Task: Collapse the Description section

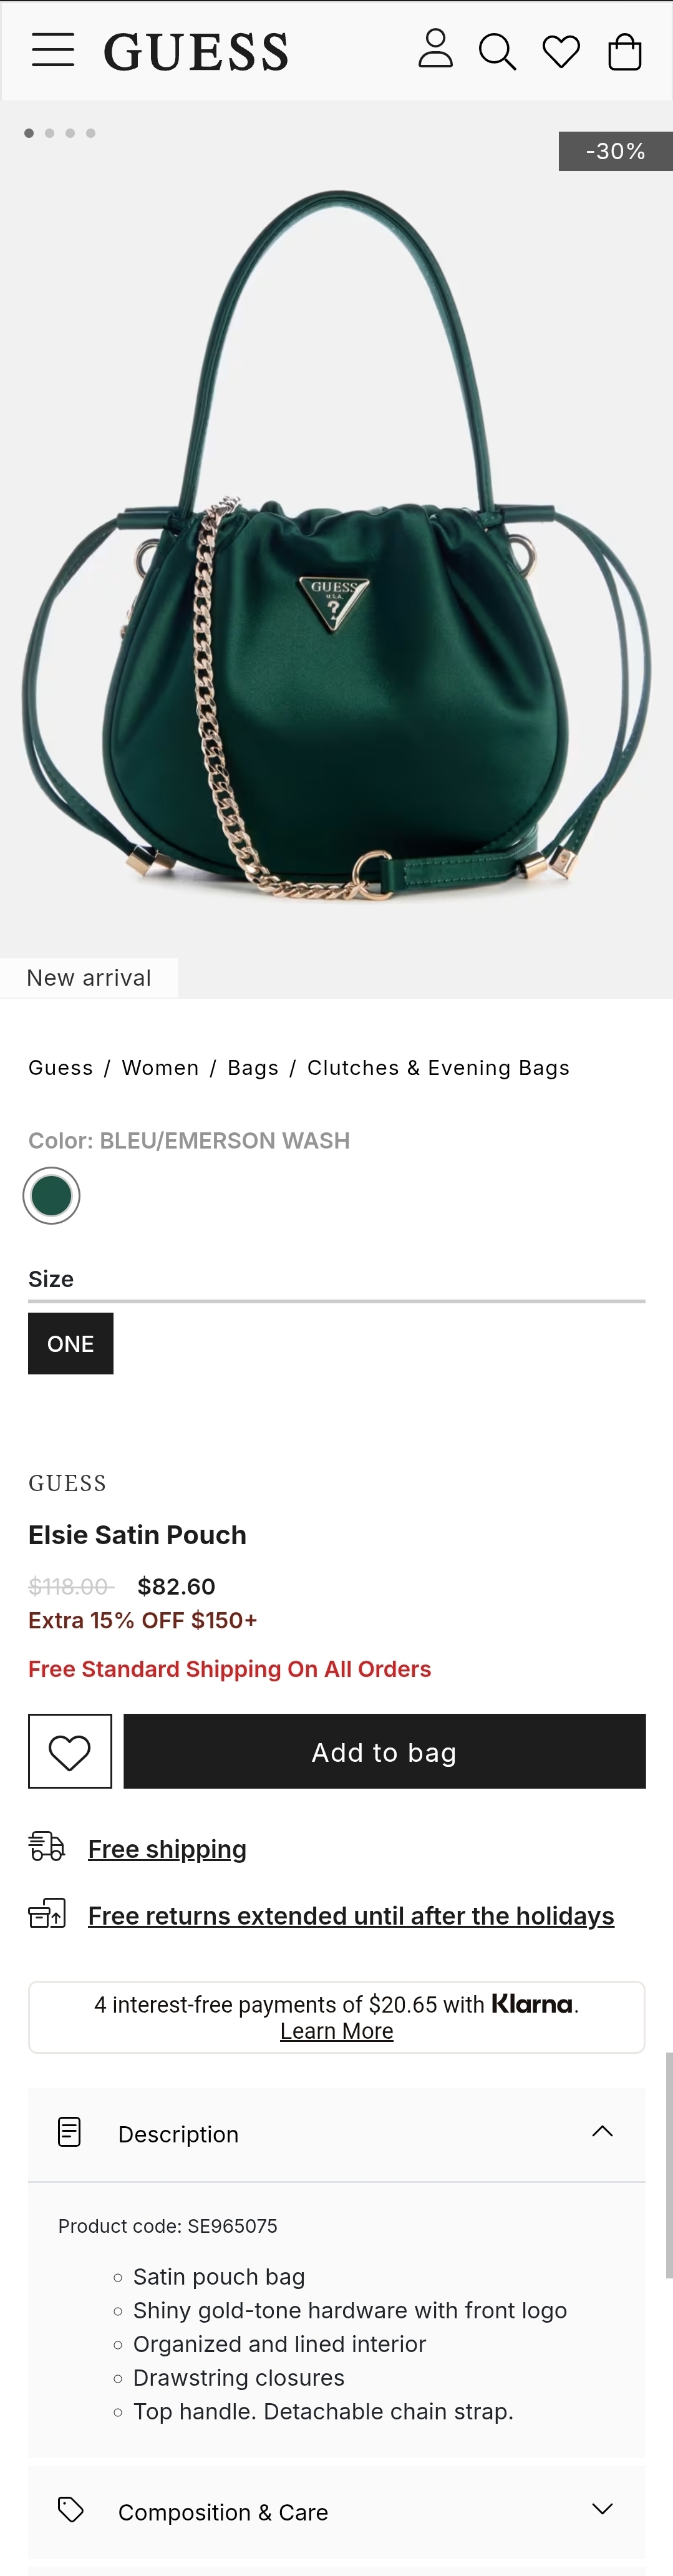Action: 602,2131
